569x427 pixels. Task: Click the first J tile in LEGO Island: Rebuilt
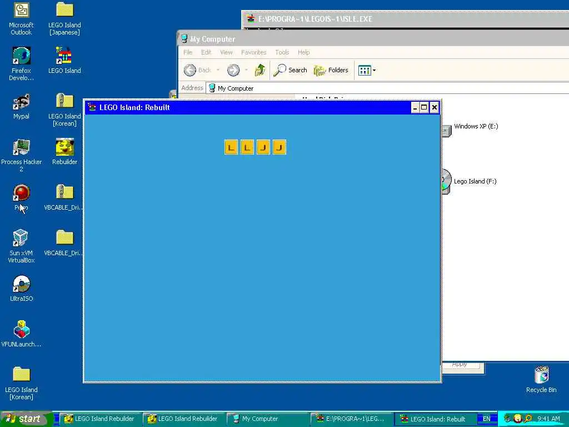pyautogui.click(x=263, y=147)
